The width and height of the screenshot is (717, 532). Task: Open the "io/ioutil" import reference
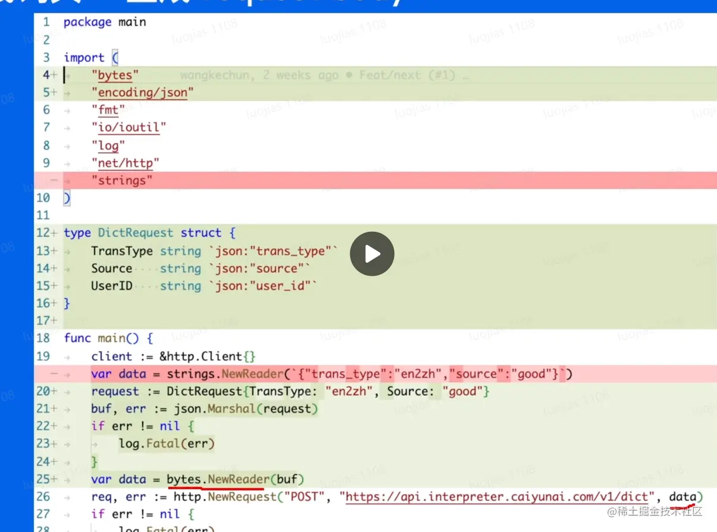pos(129,127)
